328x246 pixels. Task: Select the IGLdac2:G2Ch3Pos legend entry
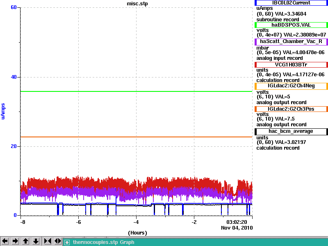[x=291, y=109]
